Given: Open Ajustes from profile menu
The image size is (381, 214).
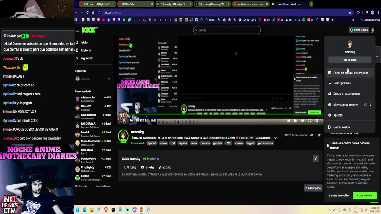Looking at the screenshot, I should (350, 115).
